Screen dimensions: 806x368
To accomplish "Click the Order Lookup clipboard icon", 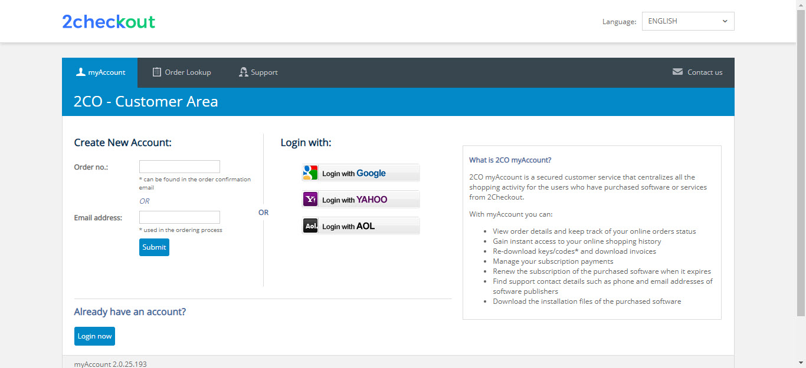I will point(156,72).
